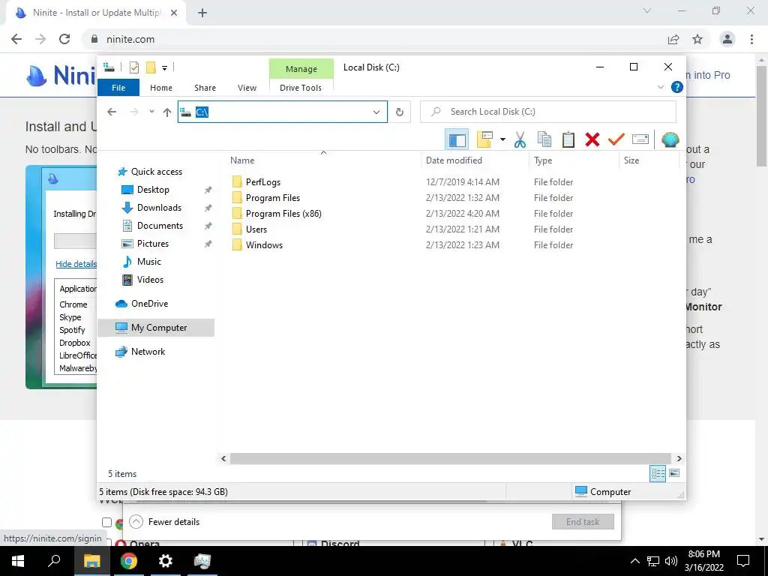The width and height of the screenshot is (768, 576).
Task: Open Windows Settings gear in taskbar
Action: (166, 561)
